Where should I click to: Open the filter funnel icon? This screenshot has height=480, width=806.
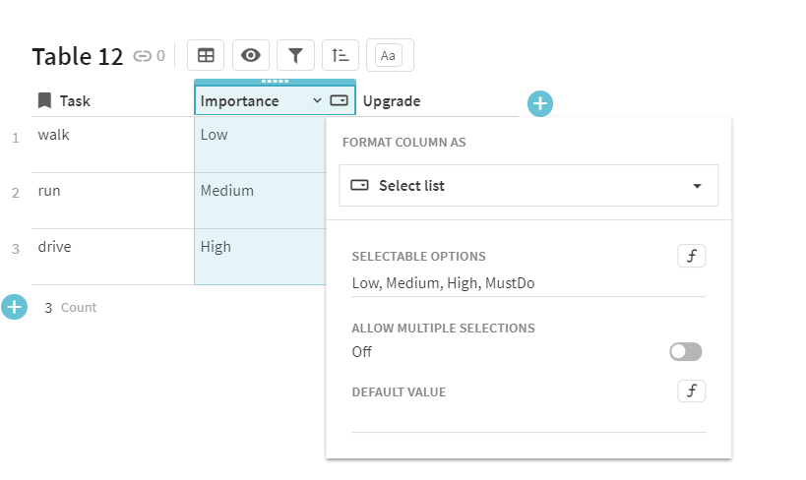(294, 55)
